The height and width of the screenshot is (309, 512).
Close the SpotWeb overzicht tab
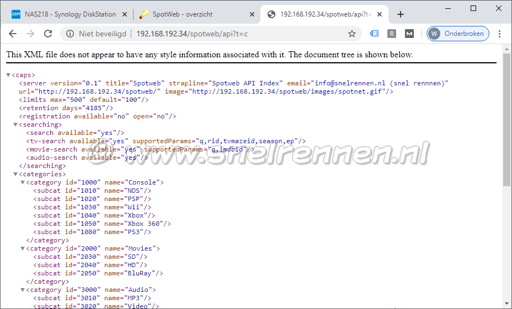tap(252, 14)
